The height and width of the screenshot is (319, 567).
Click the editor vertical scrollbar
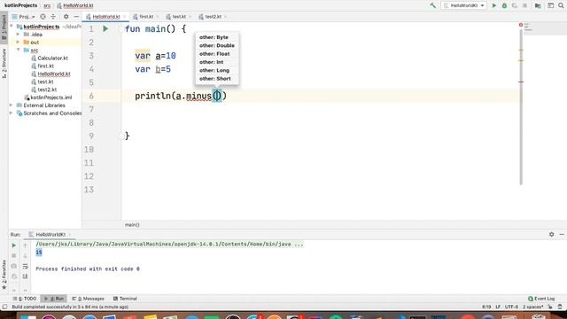point(521,106)
